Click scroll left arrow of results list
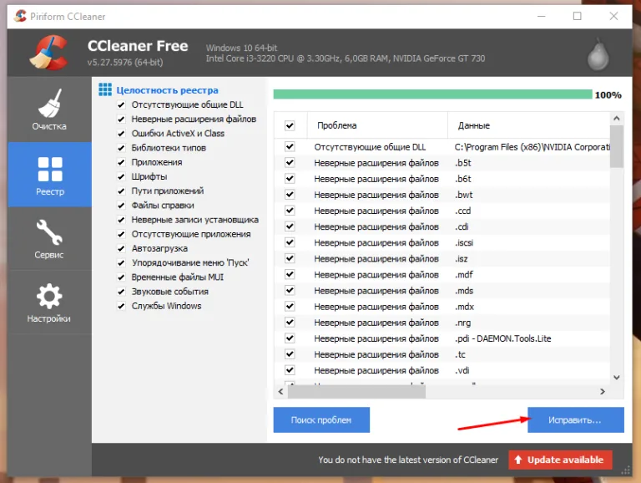Image resolution: width=641 pixels, height=483 pixels. click(280, 392)
